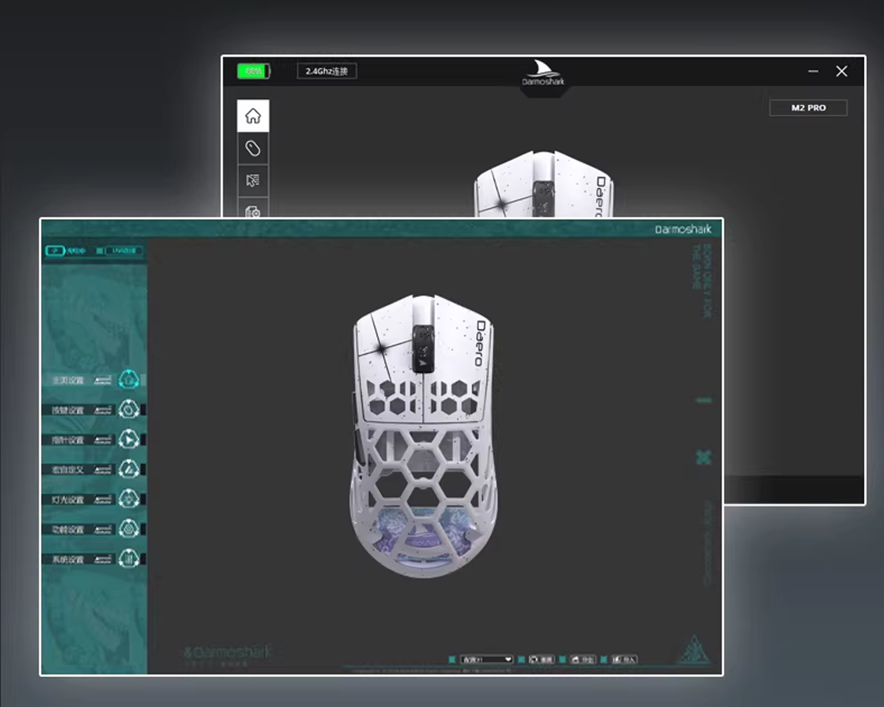This screenshot has width=884, height=707.
Task: Click the hexagonal mouse button settings icon
Action: pos(128,409)
